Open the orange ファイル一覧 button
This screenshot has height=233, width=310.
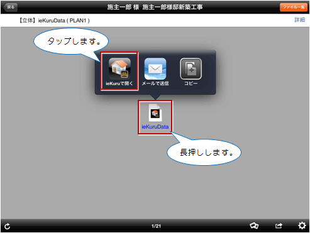tap(294, 8)
